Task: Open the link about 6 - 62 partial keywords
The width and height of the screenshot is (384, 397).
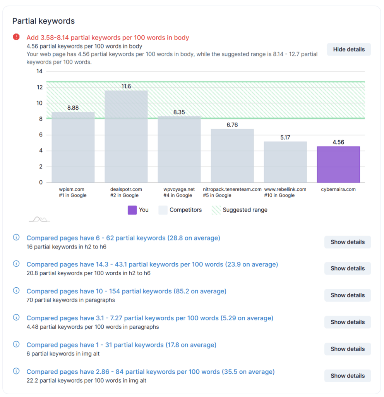Action: 123,238
